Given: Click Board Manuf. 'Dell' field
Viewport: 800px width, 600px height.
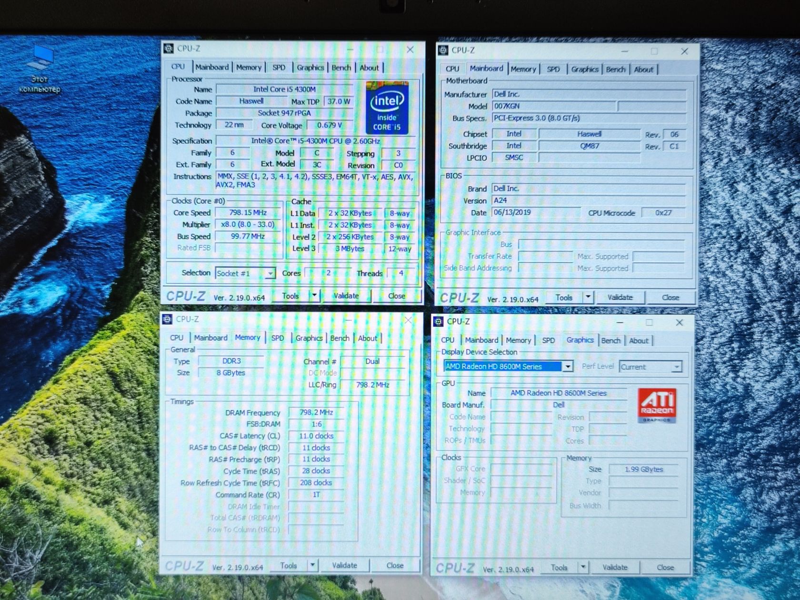Looking at the screenshot, I should [x=559, y=405].
